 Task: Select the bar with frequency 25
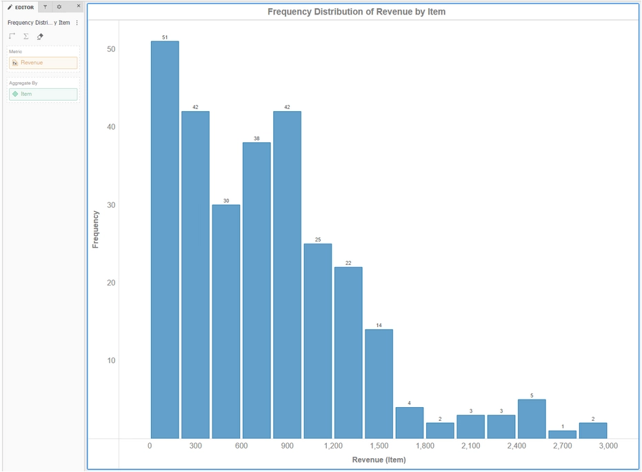click(317, 340)
